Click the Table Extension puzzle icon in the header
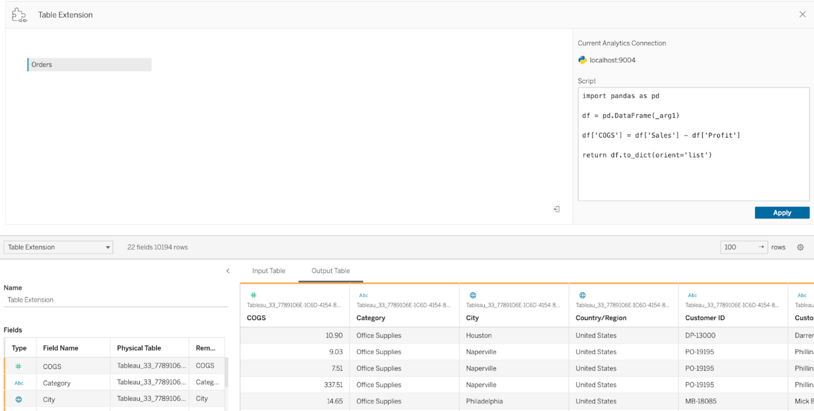 (19, 15)
